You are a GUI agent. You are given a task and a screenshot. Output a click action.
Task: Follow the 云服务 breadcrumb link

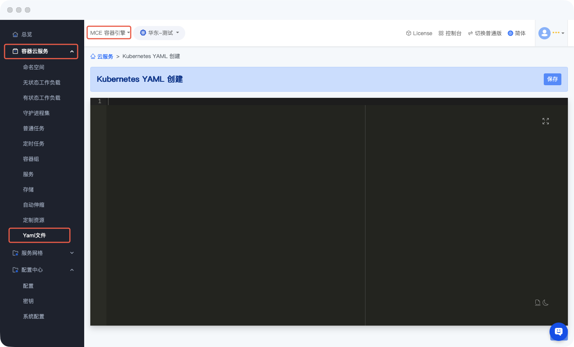click(x=105, y=57)
